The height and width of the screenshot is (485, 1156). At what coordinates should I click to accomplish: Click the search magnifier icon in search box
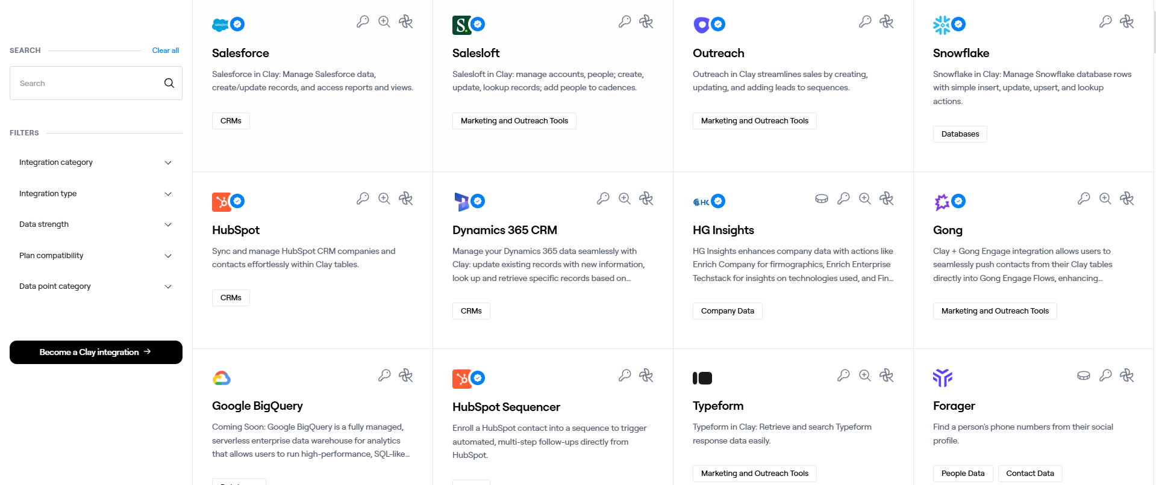click(169, 83)
